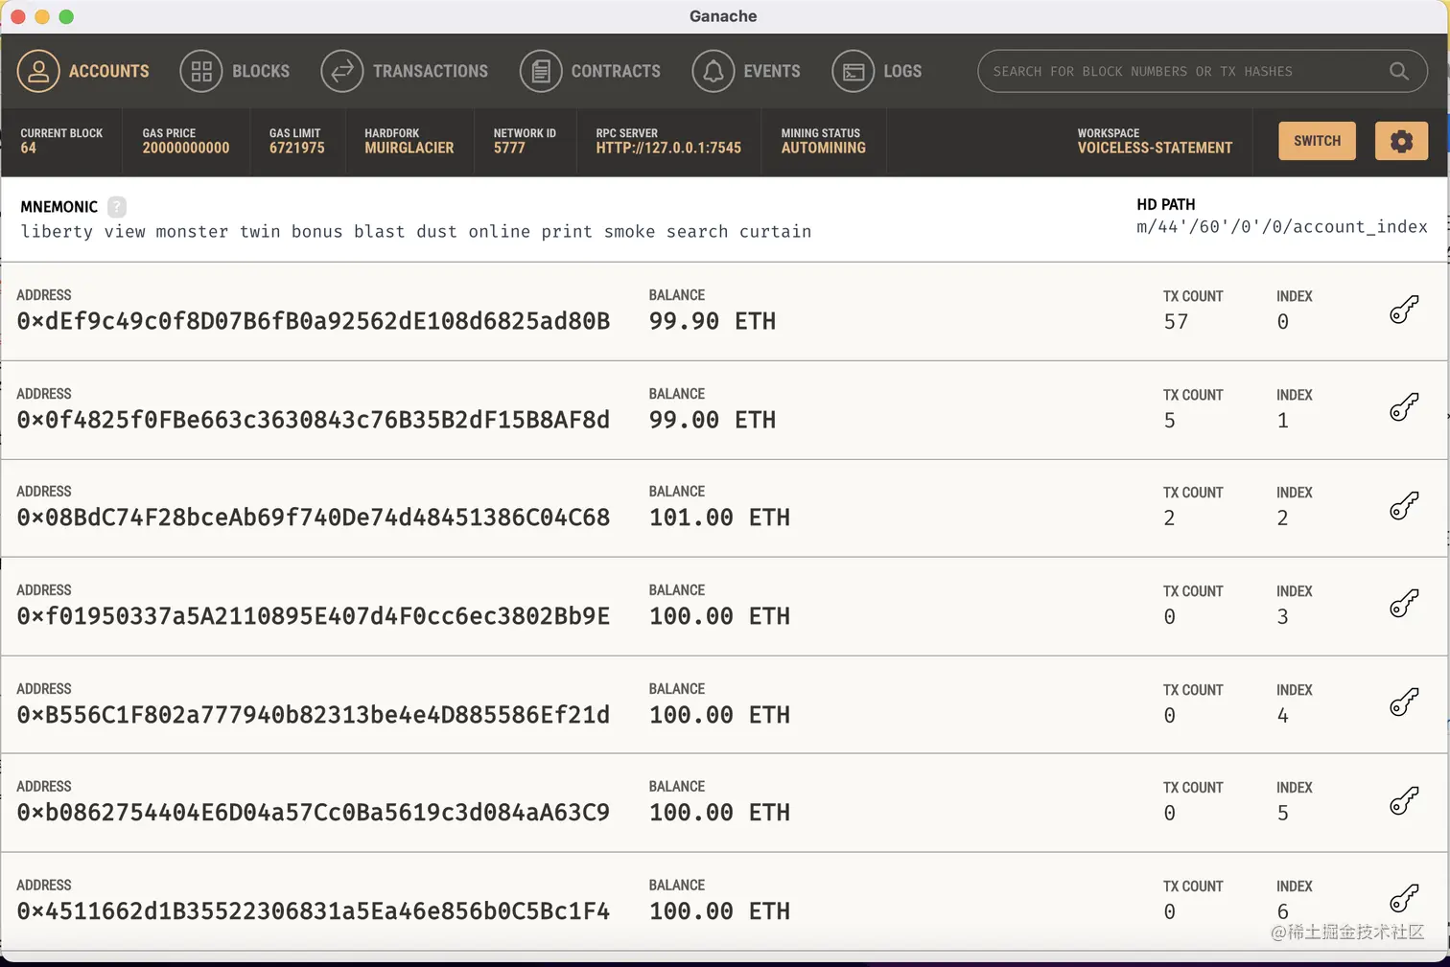The height and width of the screenshot is (967, 1450).
Task: Click the Transactions arrows icon
Action: 342,71
